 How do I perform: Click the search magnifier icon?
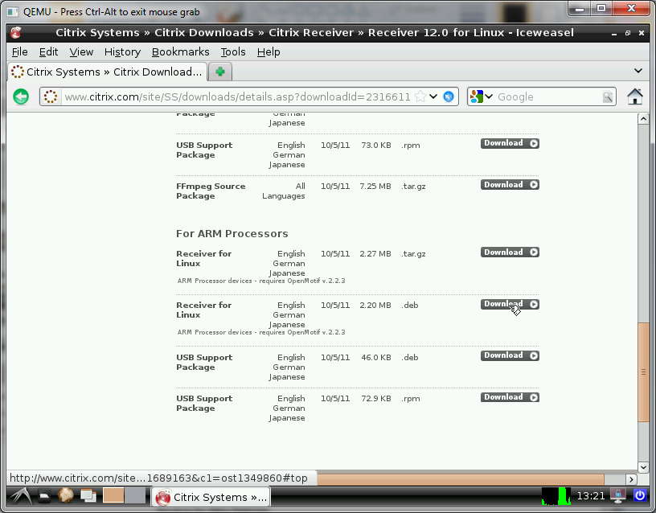(608, 96)
